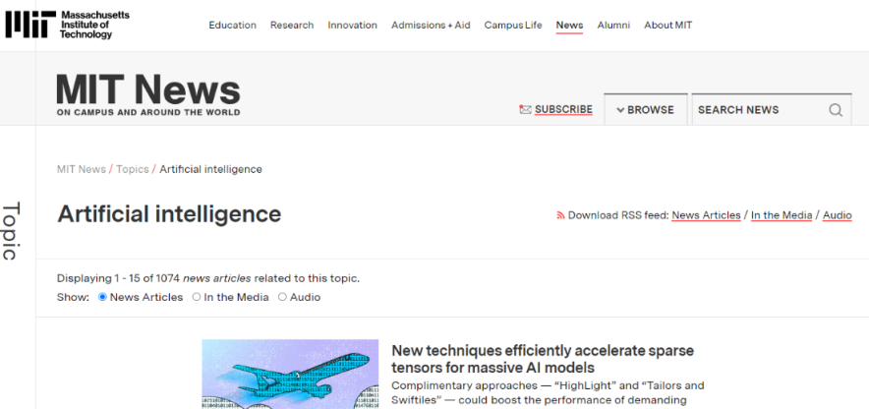
Task: Open the Audio RSS feed link
Action: coord(837,215)
